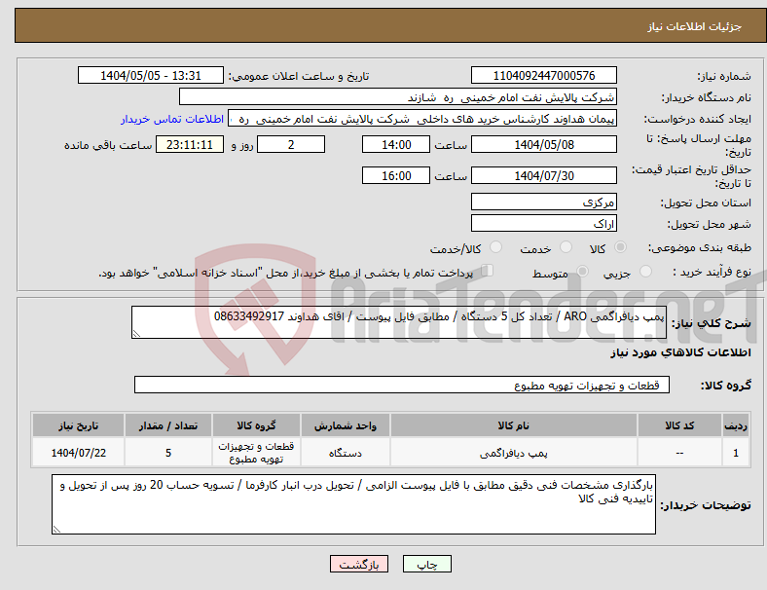Click the table cell قطعات و تجهیزات تهویه مطبوع
This screenshot has width=767, height=590.
coord(256,453)
